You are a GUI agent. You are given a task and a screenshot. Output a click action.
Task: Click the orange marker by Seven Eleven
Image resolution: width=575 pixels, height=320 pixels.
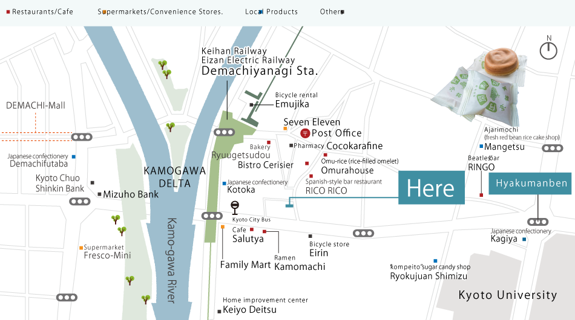(285, 129)
